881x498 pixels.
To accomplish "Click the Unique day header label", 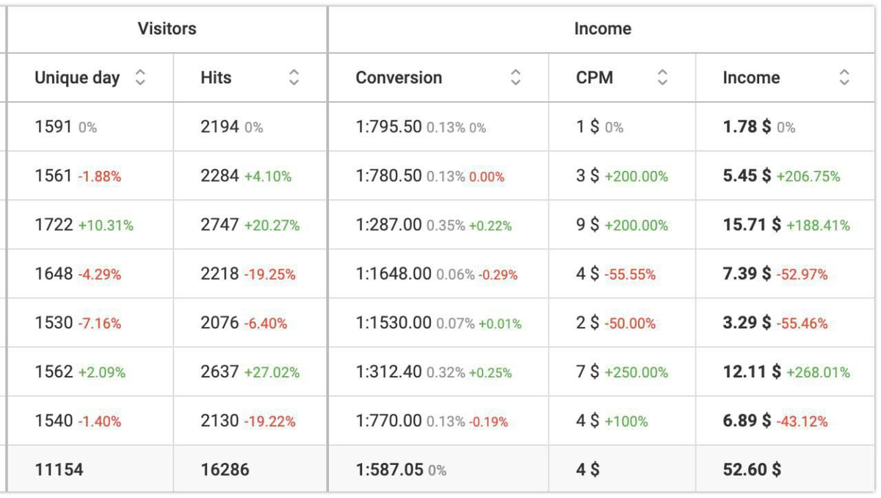I will tap(77, 78).
